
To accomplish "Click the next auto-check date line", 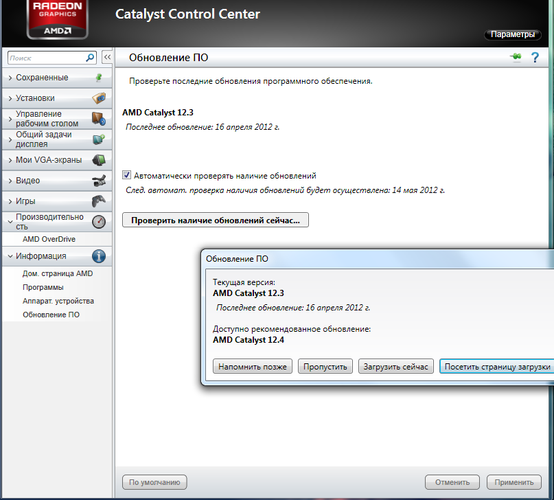I will pyautogui.click(x=285, y=190).
